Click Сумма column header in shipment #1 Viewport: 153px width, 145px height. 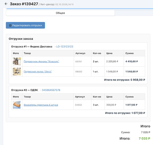(x=129, y=53)
